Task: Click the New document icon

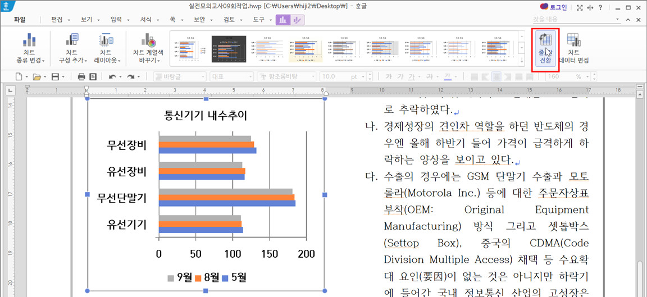Action: pos(19,77)
